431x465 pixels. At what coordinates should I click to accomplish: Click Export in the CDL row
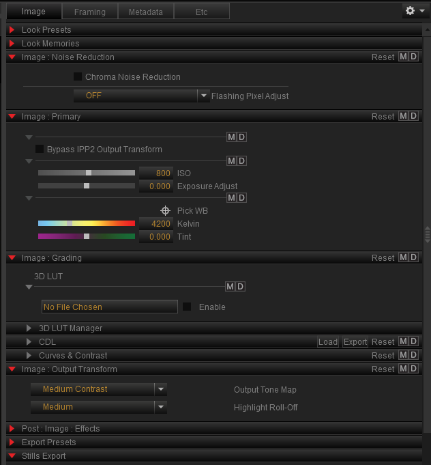tap(355, 341)
